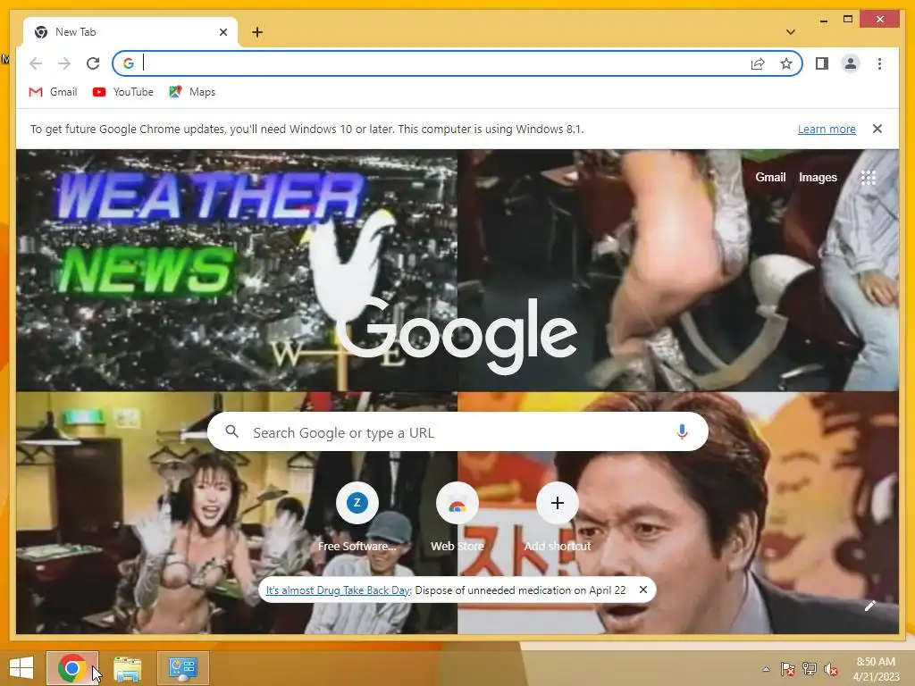This screenshot has height=686, width=915.
Task: Select the New Tab tab
Action: tap(130, 32)
